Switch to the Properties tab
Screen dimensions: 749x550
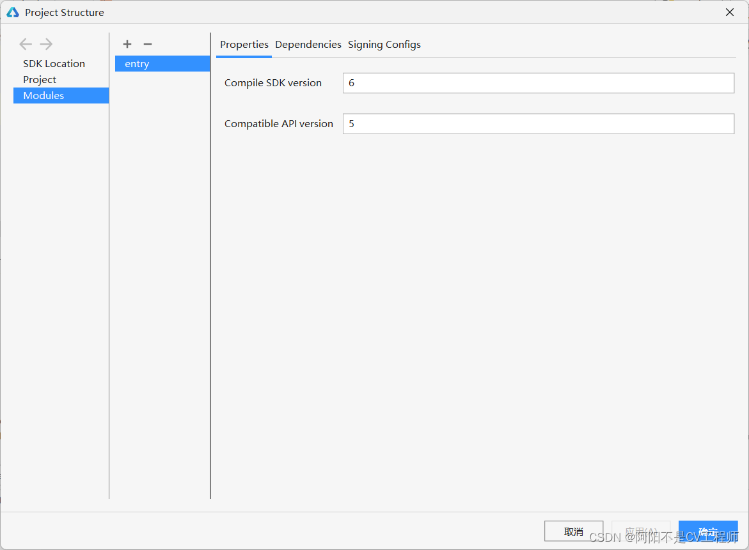tap(244, 45)
